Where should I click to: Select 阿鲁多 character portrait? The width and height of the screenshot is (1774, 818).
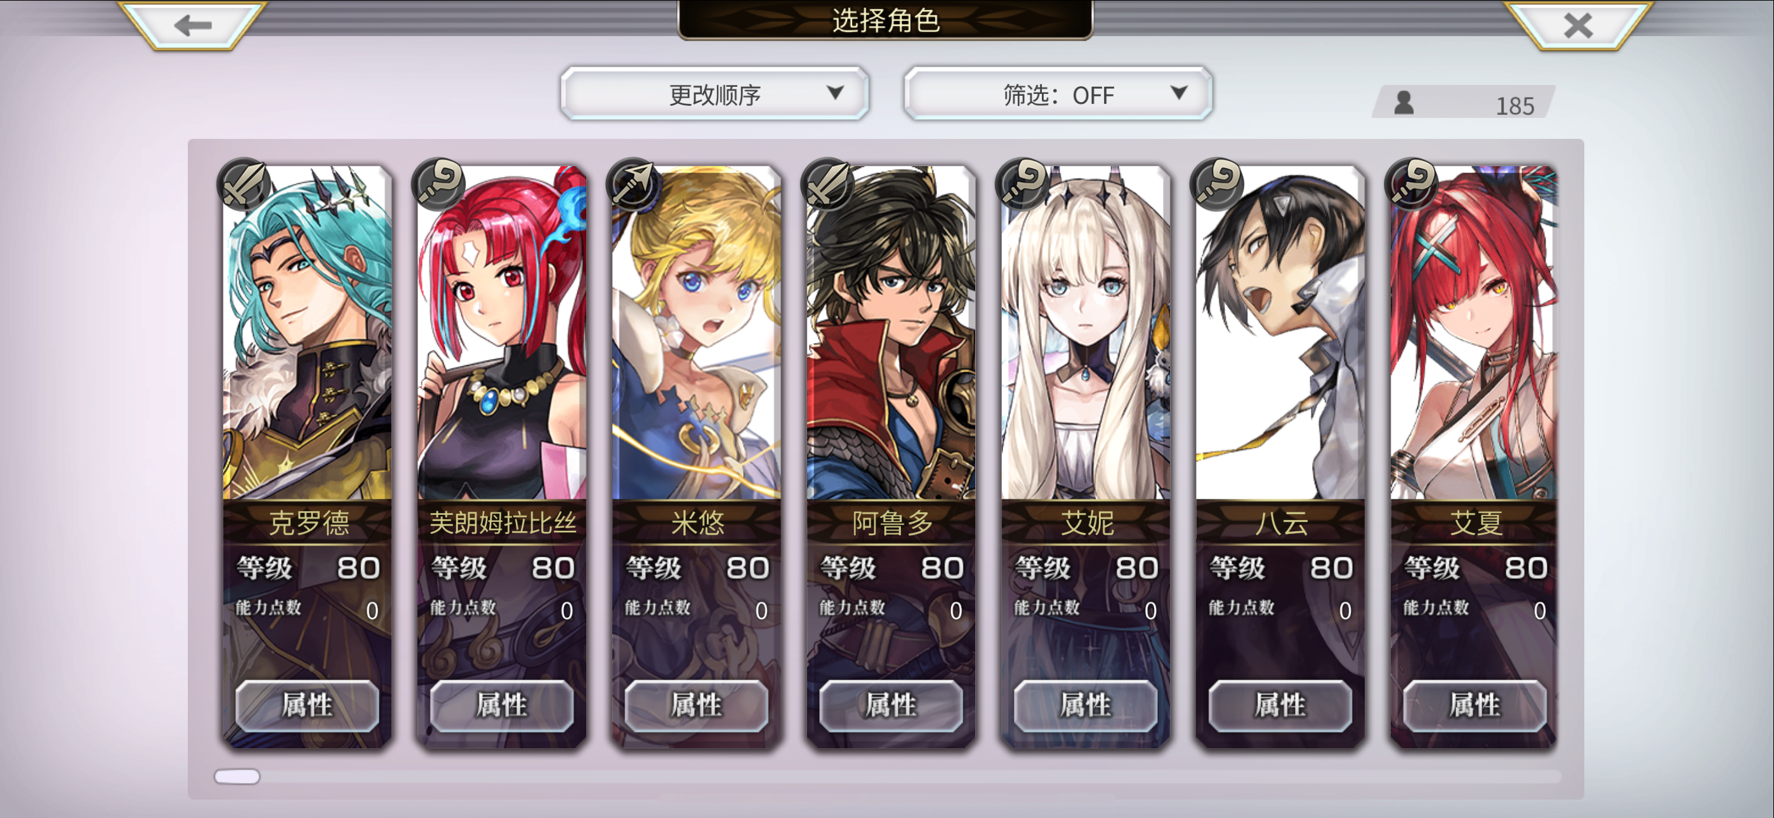(x=891, y=334)
